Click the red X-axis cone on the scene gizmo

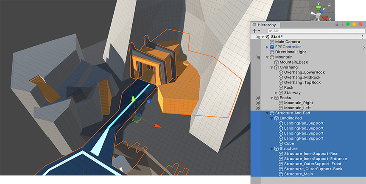[x=326, y=18]
